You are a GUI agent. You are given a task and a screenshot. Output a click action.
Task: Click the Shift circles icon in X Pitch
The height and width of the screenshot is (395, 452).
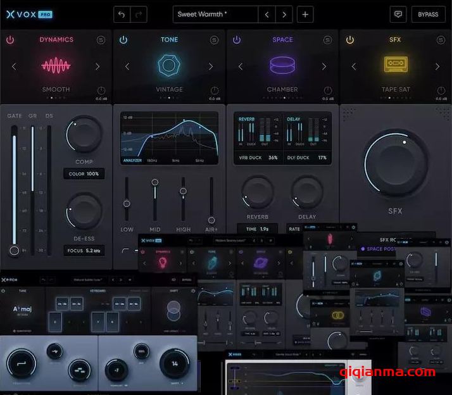[x=174, y=311]
